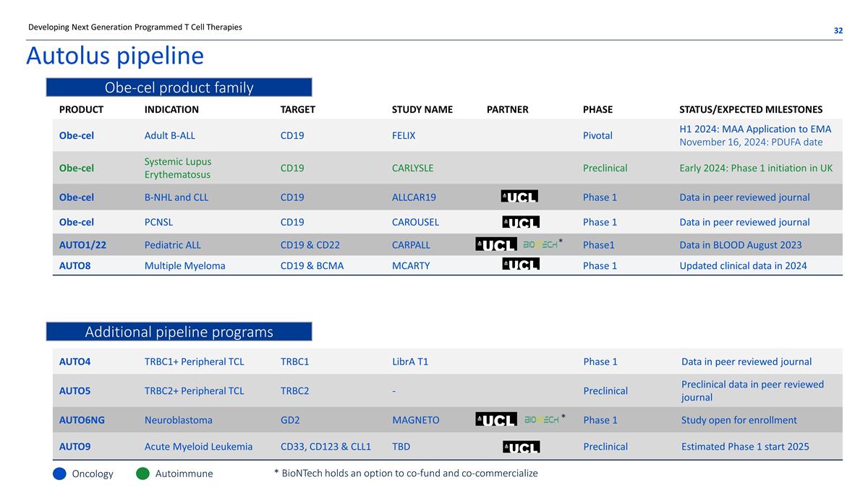Click the Pivotal phase cell
Viewport: 868px width, 488px height.
pos(597,135)
